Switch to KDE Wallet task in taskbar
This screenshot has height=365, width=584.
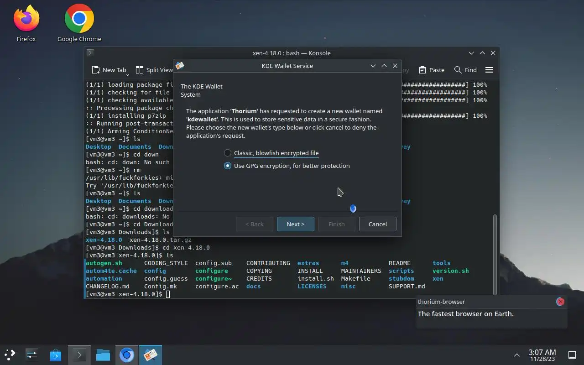coord(151,355)
